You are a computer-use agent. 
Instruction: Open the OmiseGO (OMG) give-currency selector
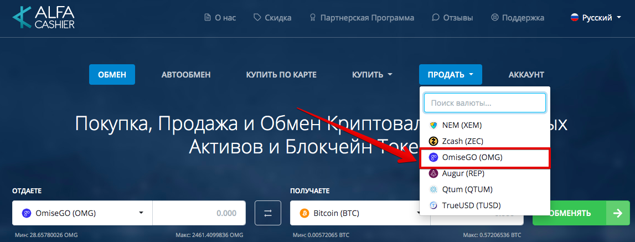[82, 213]
